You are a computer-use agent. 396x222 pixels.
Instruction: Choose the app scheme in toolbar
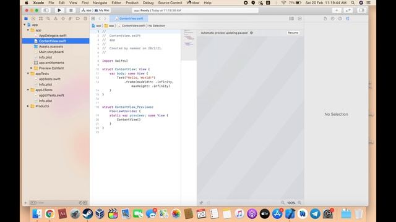tap(87, 10)
